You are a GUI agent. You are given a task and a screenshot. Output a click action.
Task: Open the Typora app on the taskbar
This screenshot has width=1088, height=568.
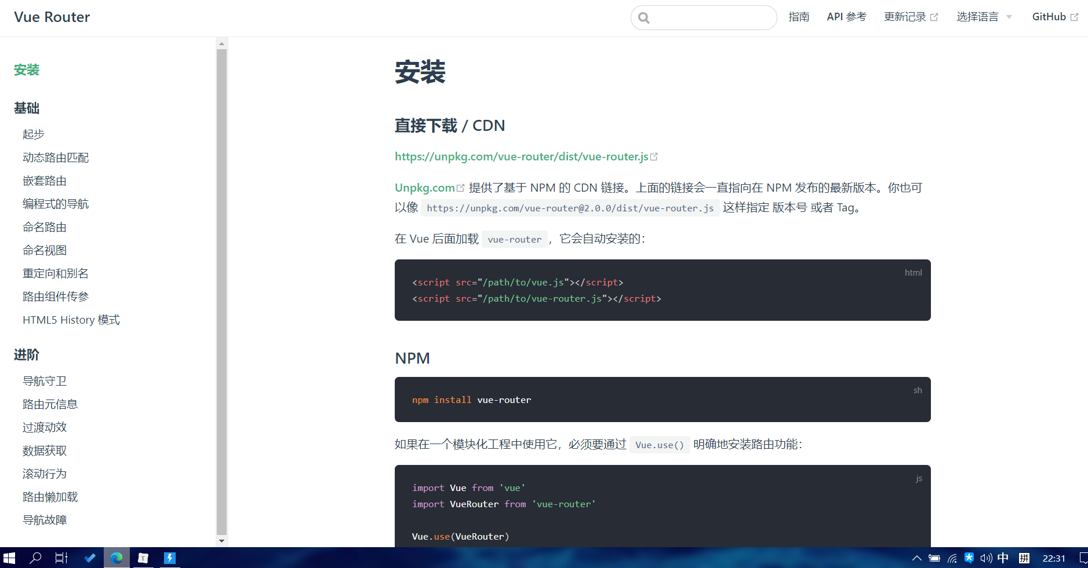(x=143, y=558)
